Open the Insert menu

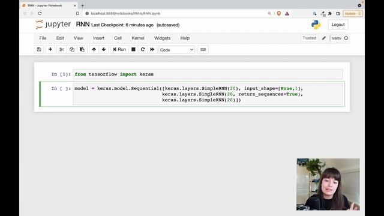98,38
